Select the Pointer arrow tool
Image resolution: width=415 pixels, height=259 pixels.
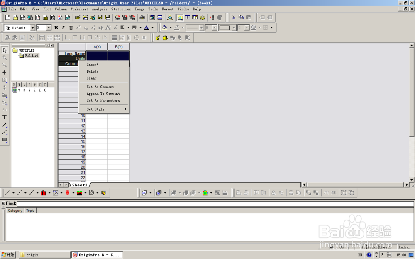click(5, 50)
